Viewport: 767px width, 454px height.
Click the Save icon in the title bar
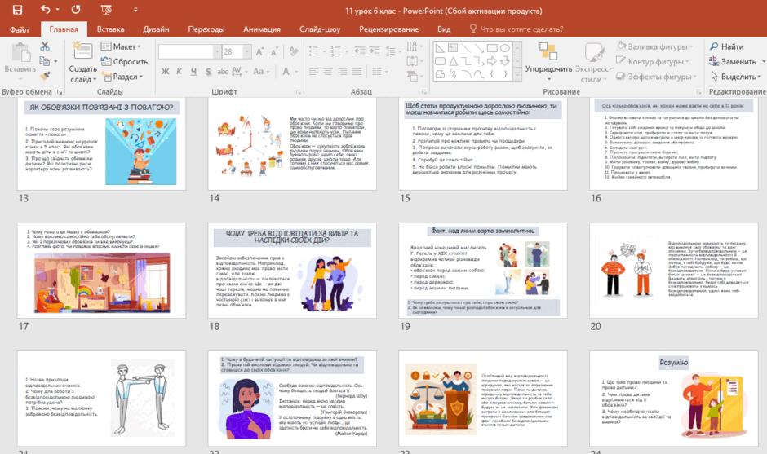pyautogui.click(x=18, y=10)
